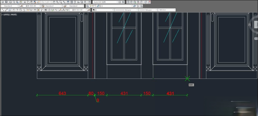Click the Make Object's Layer Current icon
This screenshot has width=258, height=116.
point(134,6)
